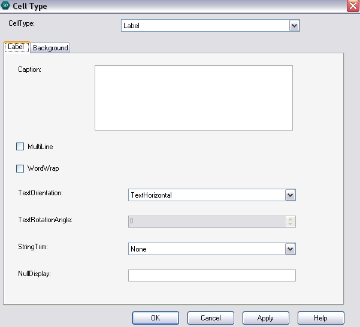This screenshot has height=327, width=360.
Task: Switch to the Label tab
Action: [x=16, y=47]
